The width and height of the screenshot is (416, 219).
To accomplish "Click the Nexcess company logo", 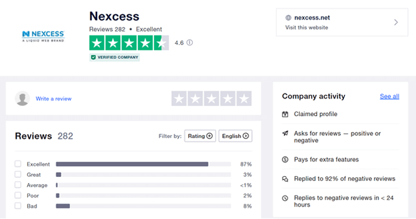I will point(43,37).
